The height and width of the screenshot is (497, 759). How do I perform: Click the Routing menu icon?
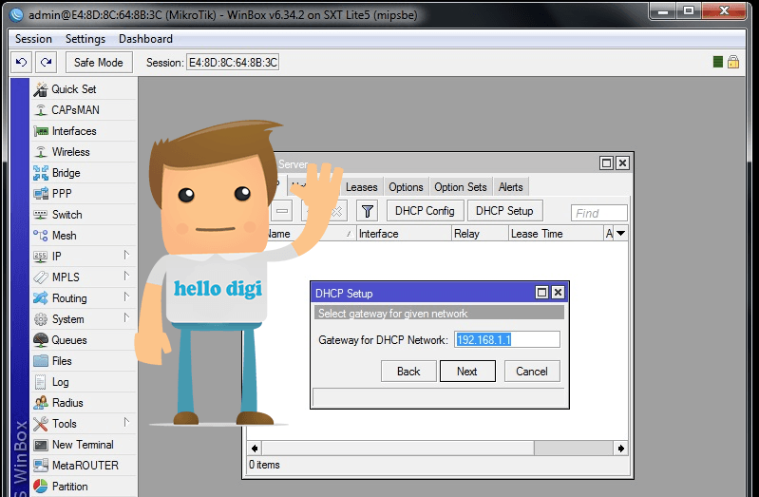[41, 297]
